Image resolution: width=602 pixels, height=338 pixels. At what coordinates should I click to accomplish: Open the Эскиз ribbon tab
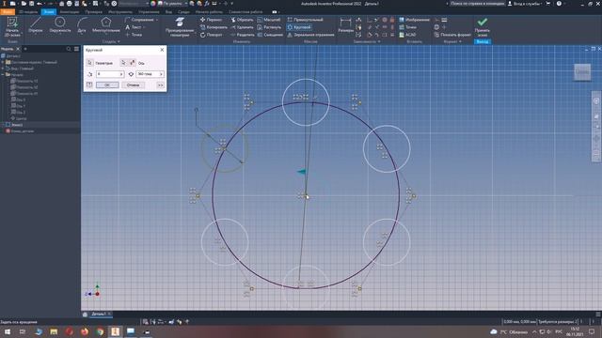49,12
